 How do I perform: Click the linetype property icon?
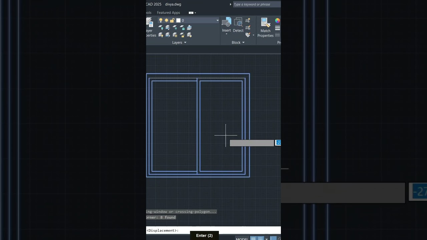pos(278,35)
